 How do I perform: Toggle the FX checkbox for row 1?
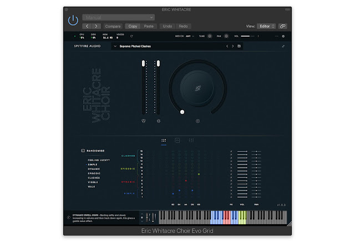pos(231,197)
